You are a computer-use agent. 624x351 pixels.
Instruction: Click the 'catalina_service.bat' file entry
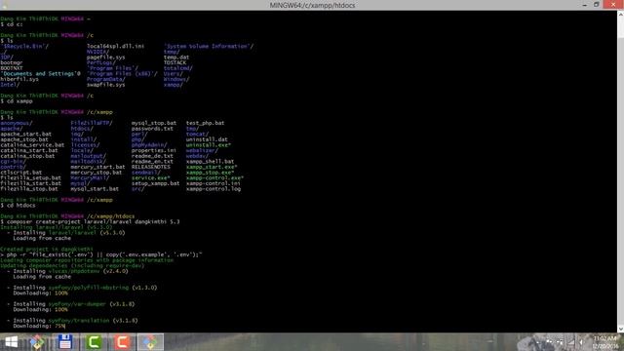click(32, 145)
